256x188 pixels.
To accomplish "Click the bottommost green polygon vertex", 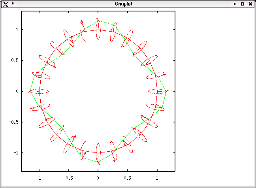I will coord(98,162).
